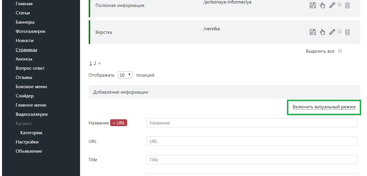Go to Главное меню settings
The image size is (367, 176).
coord(31,105)
